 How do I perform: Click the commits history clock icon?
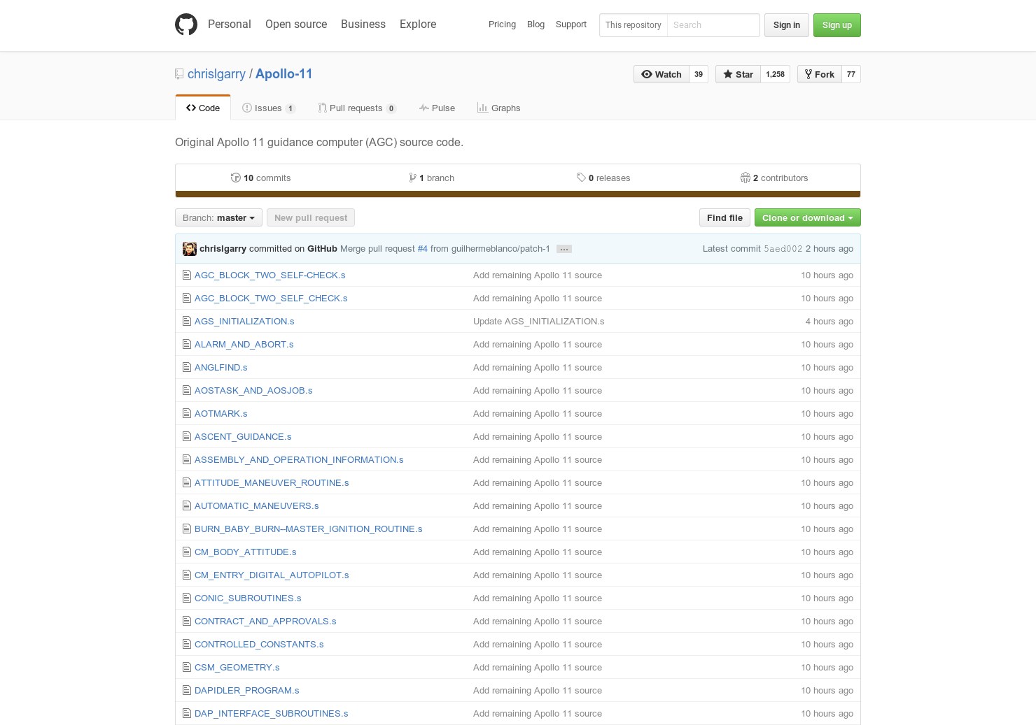(x=236, y=178)
